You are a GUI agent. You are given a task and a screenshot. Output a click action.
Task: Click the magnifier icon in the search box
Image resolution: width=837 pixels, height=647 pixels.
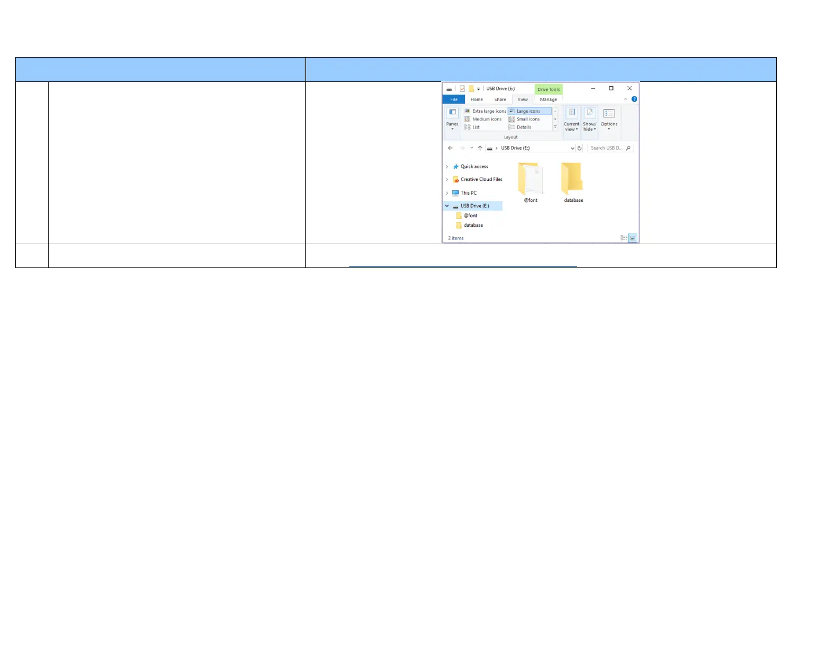(628, 149)
